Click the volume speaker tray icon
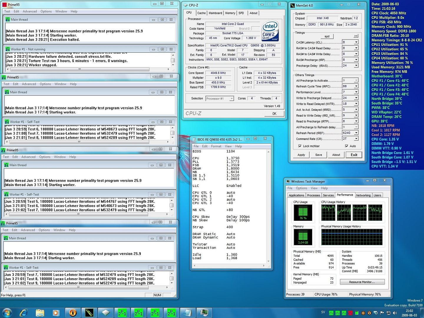 click(x=395, y=313)
